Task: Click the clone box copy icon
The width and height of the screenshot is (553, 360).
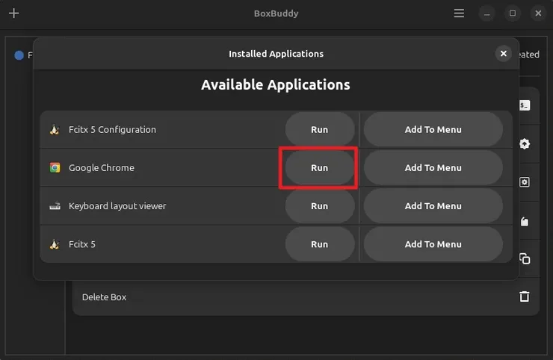Action: 525,258
